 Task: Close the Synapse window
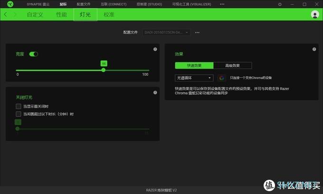[x=317, y=4]
